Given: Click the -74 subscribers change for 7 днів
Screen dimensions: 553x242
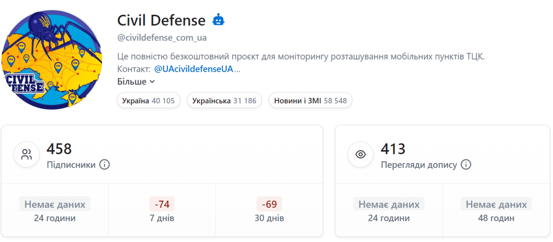Looking at the screenshot, I should 162,204.
